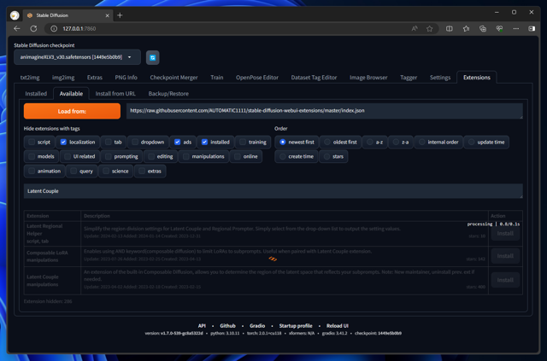Open the browser settings and more menu
This screenshot has width=547, height=361.
(x=516, y=28)
